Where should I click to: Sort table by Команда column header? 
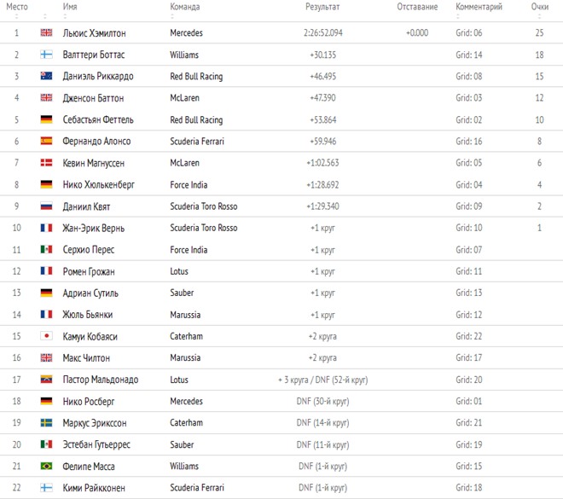click(x=184, y=7)
